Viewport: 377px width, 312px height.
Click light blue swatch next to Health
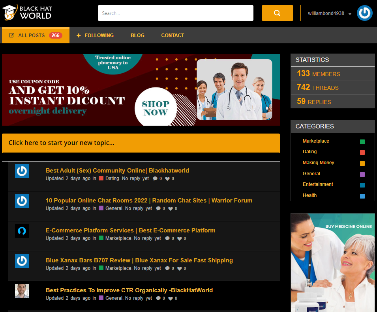(x=362, y=196)
